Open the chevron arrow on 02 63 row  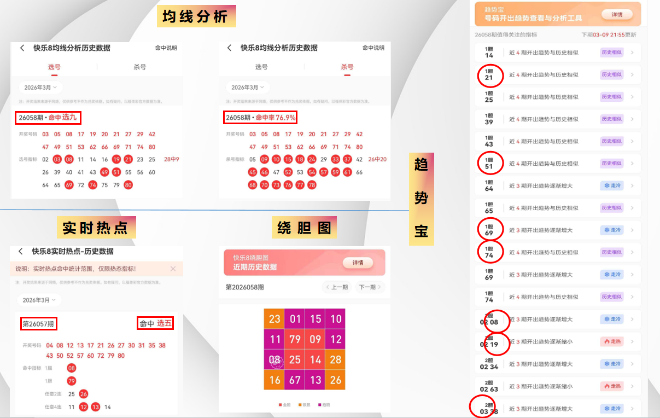(632, 386)
